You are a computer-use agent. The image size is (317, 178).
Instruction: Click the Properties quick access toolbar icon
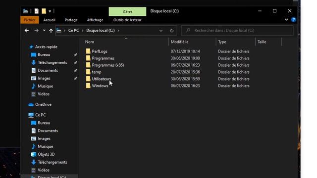point(36,11)
